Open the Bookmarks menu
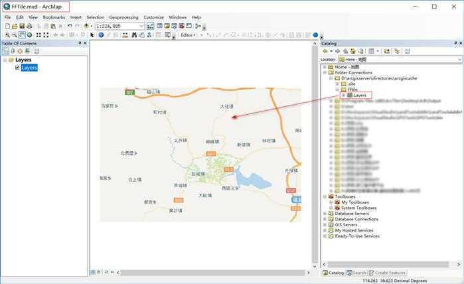The width and height of the screenshot is (464, 284). [x=54, y=17]
